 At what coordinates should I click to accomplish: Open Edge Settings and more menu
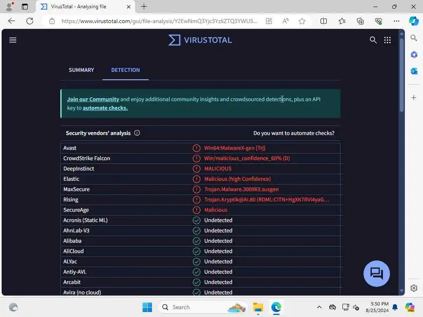396,21
